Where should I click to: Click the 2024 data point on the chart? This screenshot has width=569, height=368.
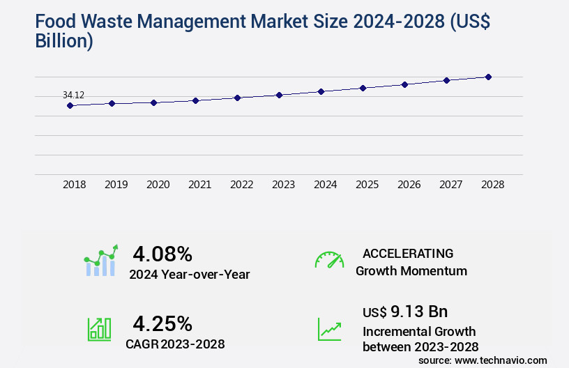coord(321,91)
